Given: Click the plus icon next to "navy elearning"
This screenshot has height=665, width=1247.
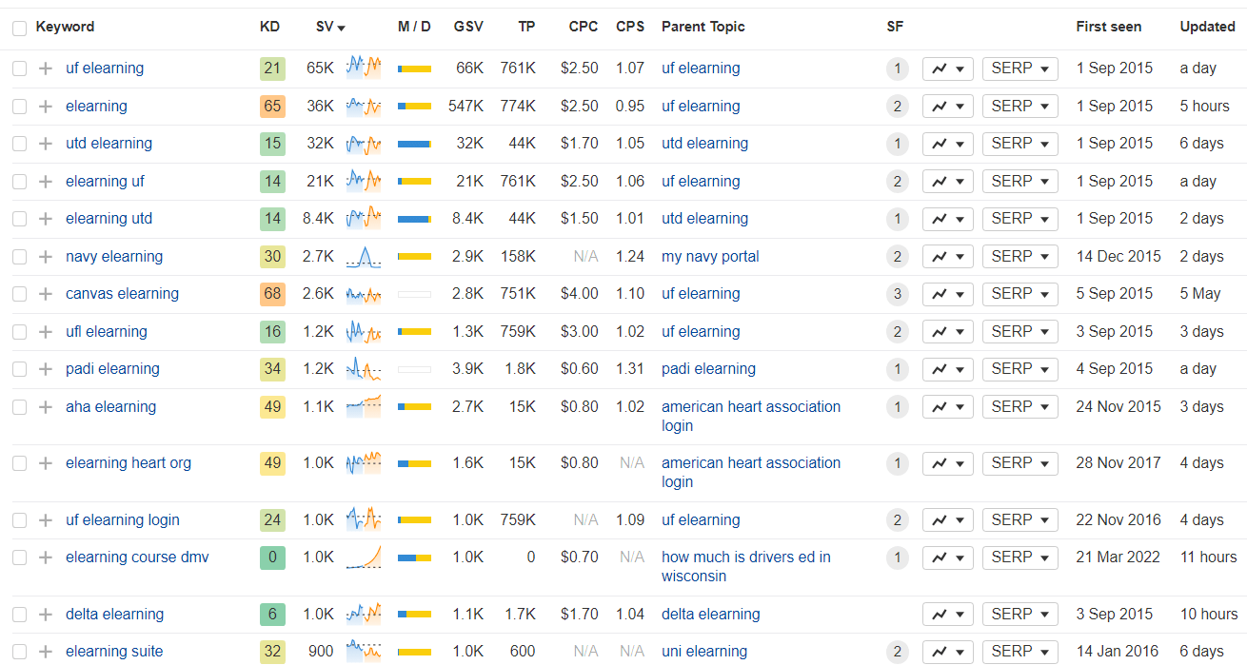Looking at the screenshot, I should pyautogui.click(x=45, y=256).
